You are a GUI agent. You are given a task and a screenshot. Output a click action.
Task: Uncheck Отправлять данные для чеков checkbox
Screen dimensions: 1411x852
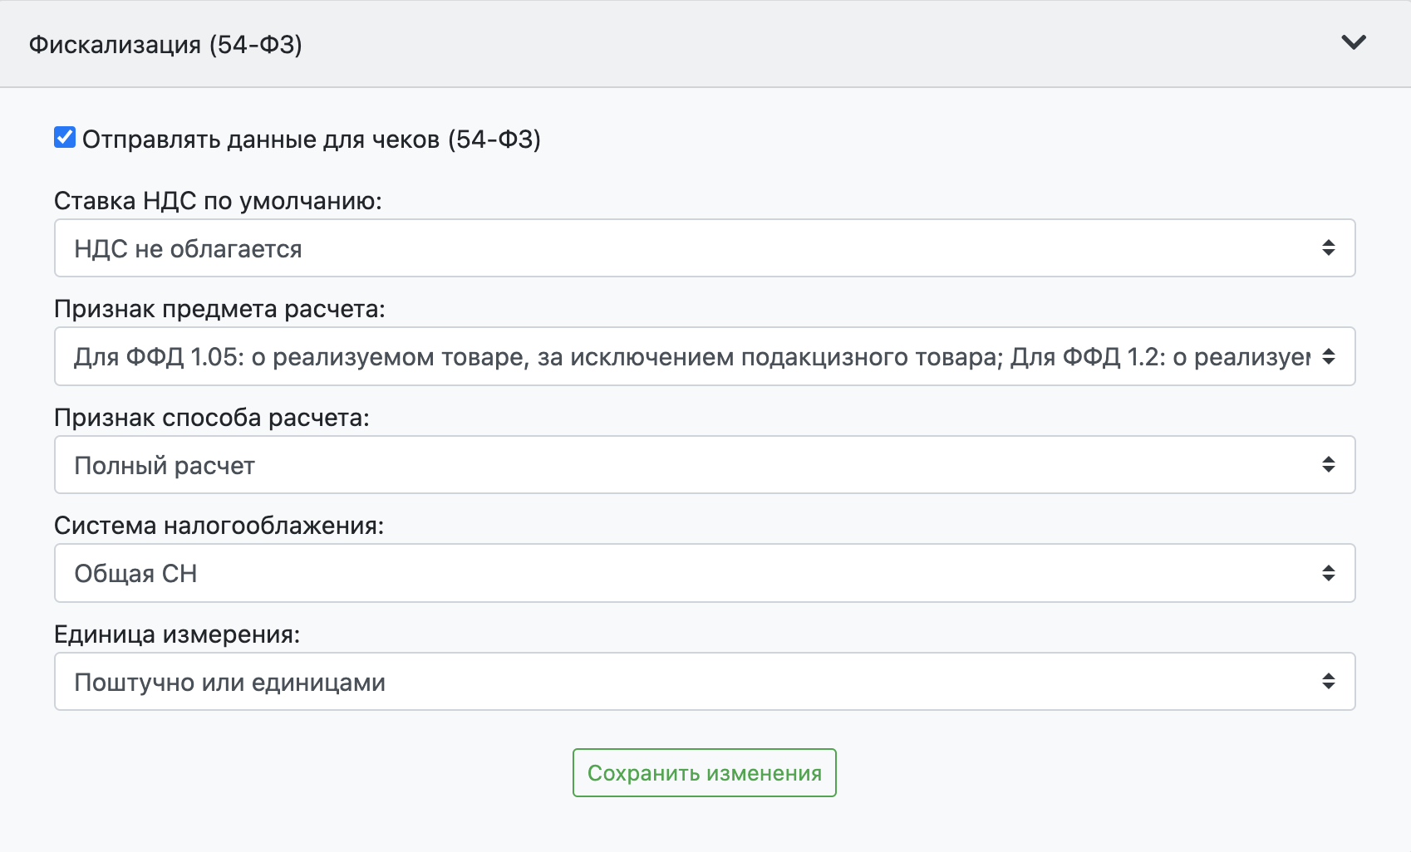65,137
